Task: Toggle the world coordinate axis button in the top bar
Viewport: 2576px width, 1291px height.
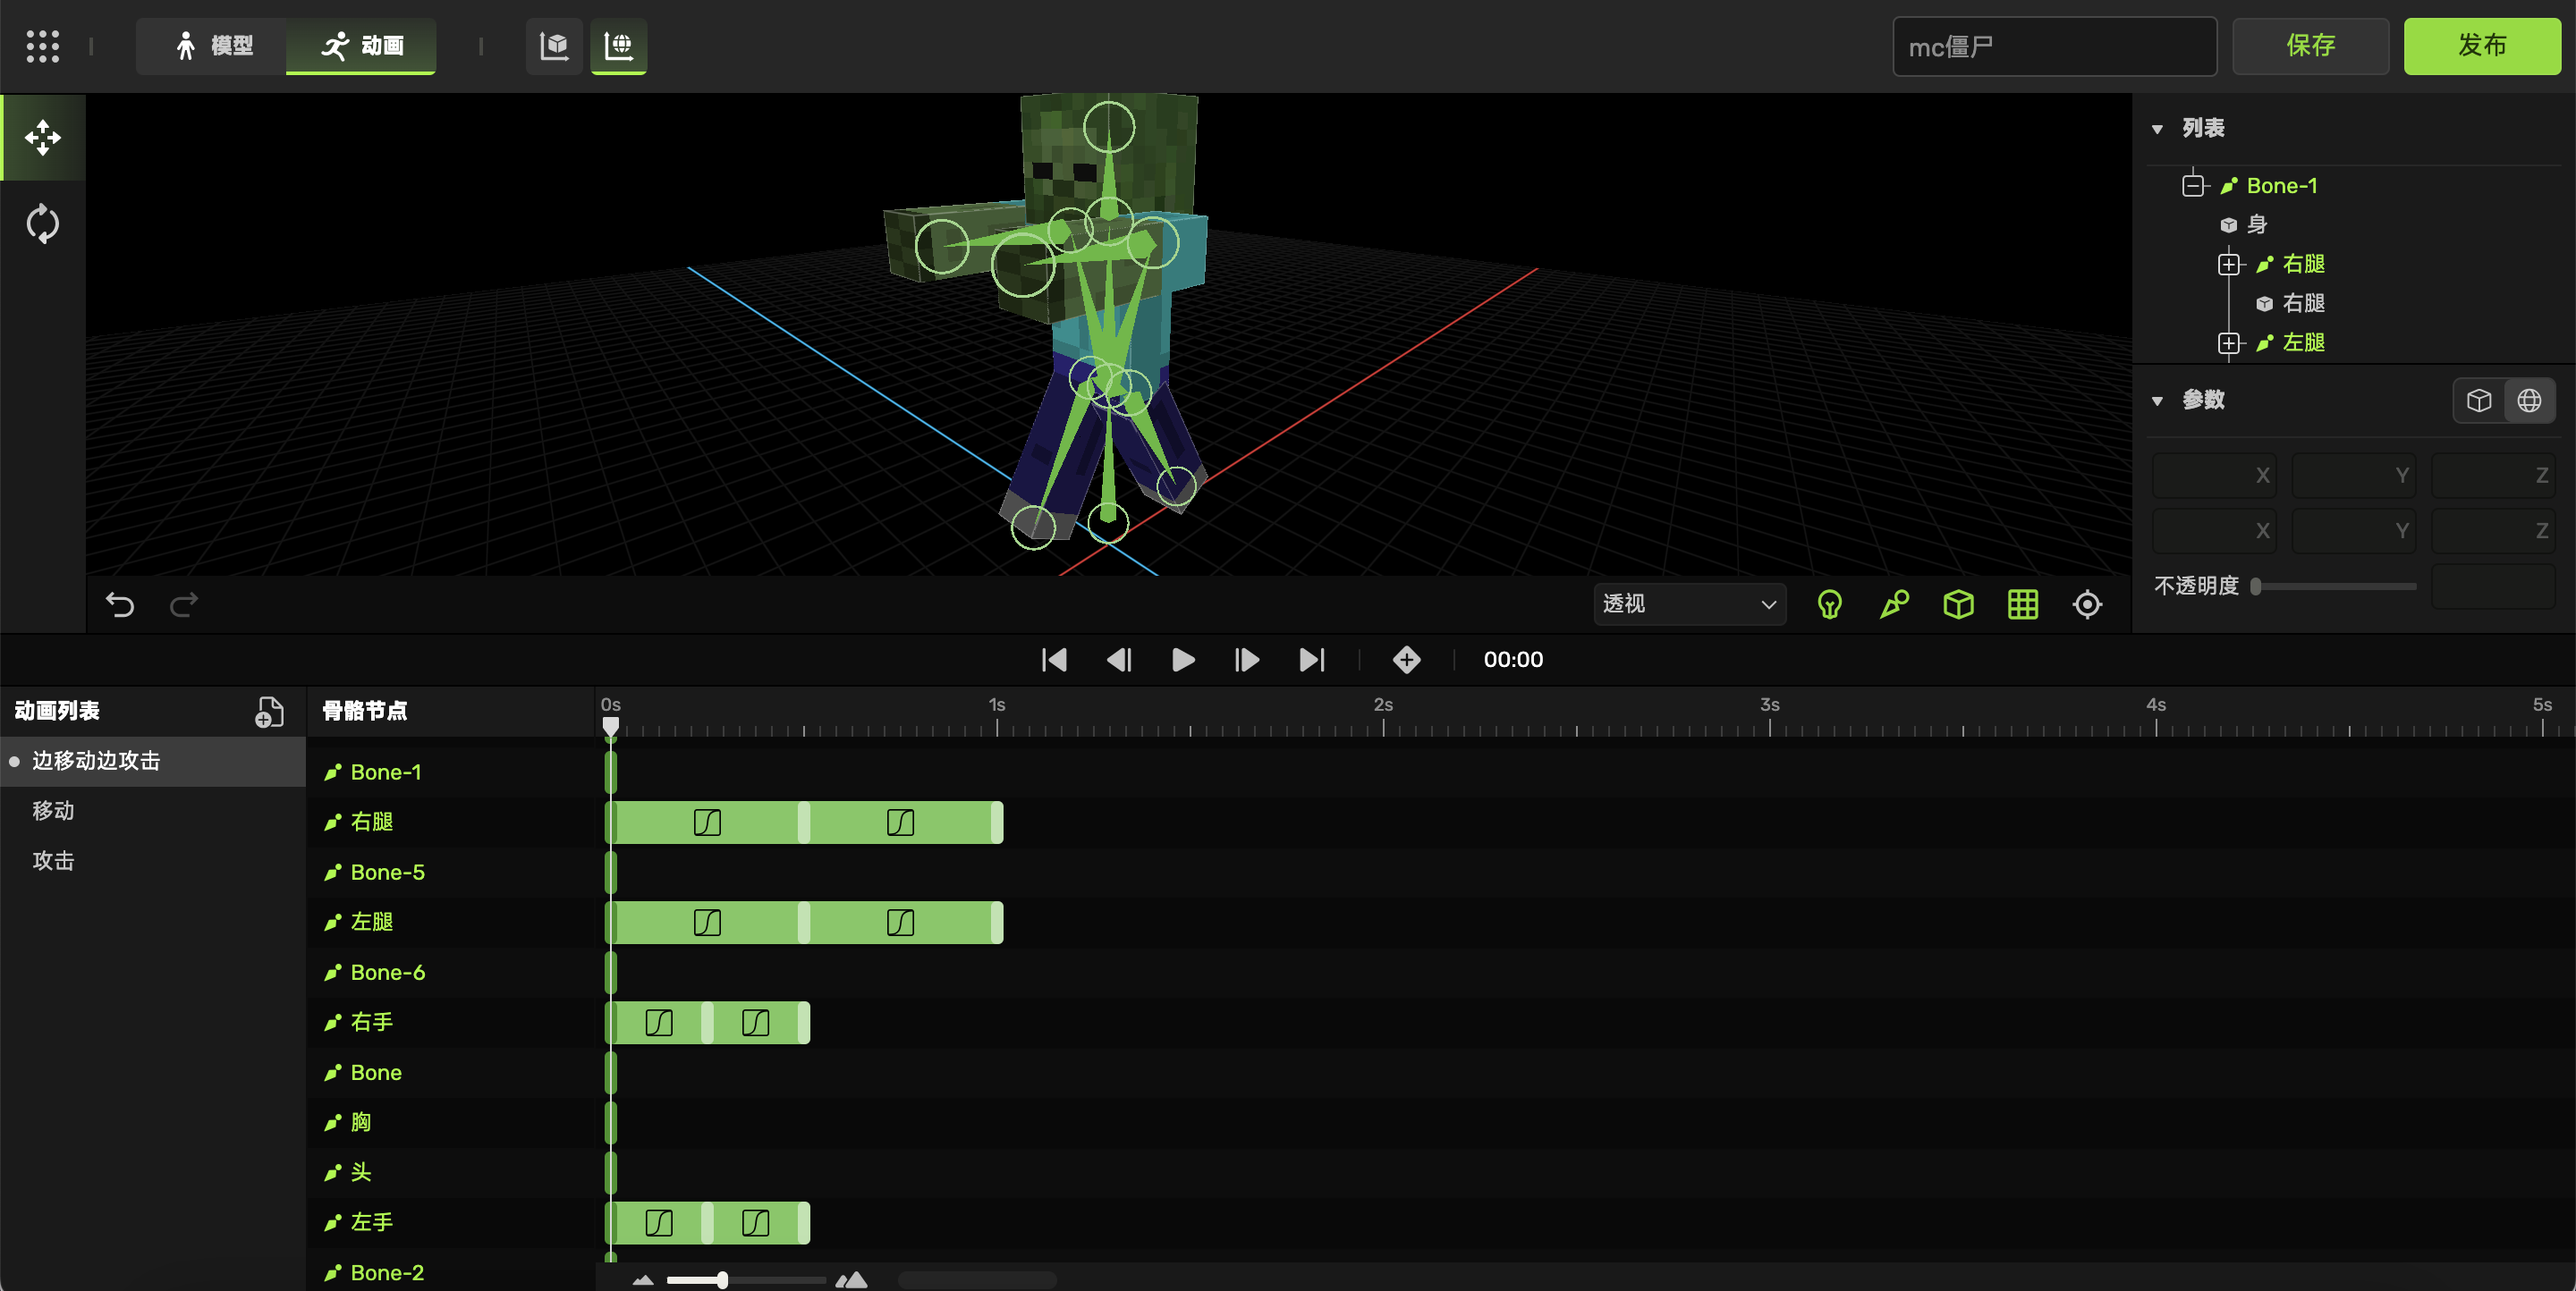Action: tap(619, 46)
